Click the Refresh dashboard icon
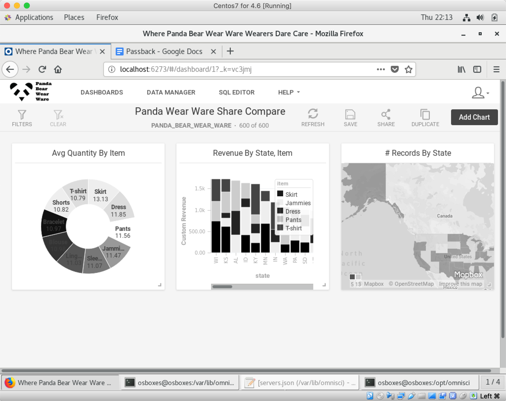506x401 pixels. click(x=313, y=115)
